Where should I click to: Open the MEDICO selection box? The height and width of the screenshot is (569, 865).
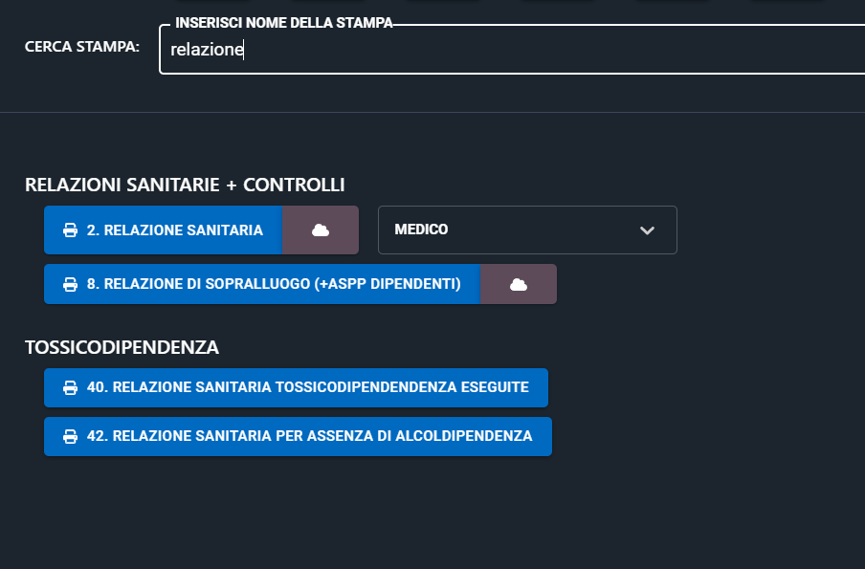pos(527,230)
